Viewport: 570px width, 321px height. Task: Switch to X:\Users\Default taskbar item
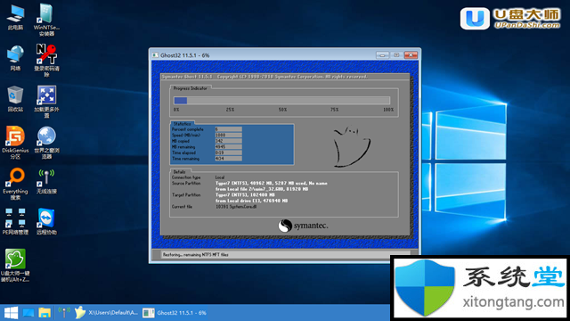tap(106, 313)
